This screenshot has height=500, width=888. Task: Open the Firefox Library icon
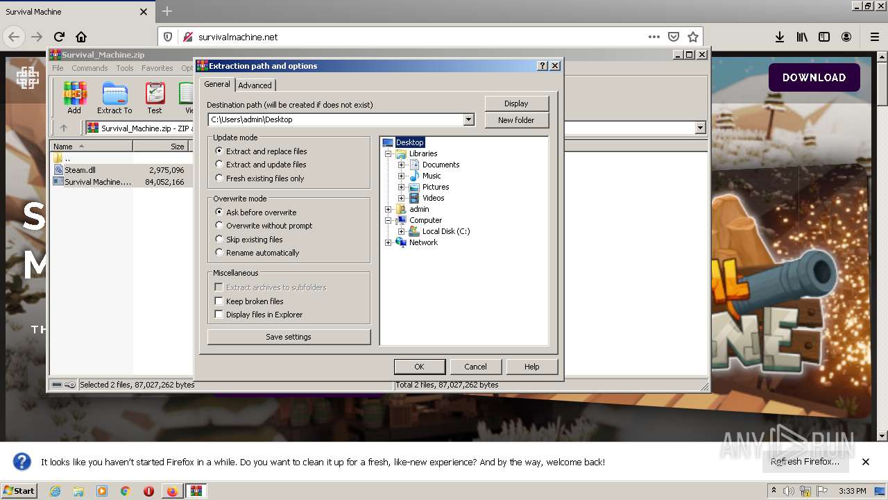point(802,37)
